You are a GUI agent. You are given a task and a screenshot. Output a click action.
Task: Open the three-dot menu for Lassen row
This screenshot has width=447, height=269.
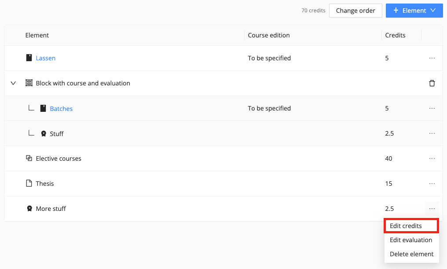432,58
